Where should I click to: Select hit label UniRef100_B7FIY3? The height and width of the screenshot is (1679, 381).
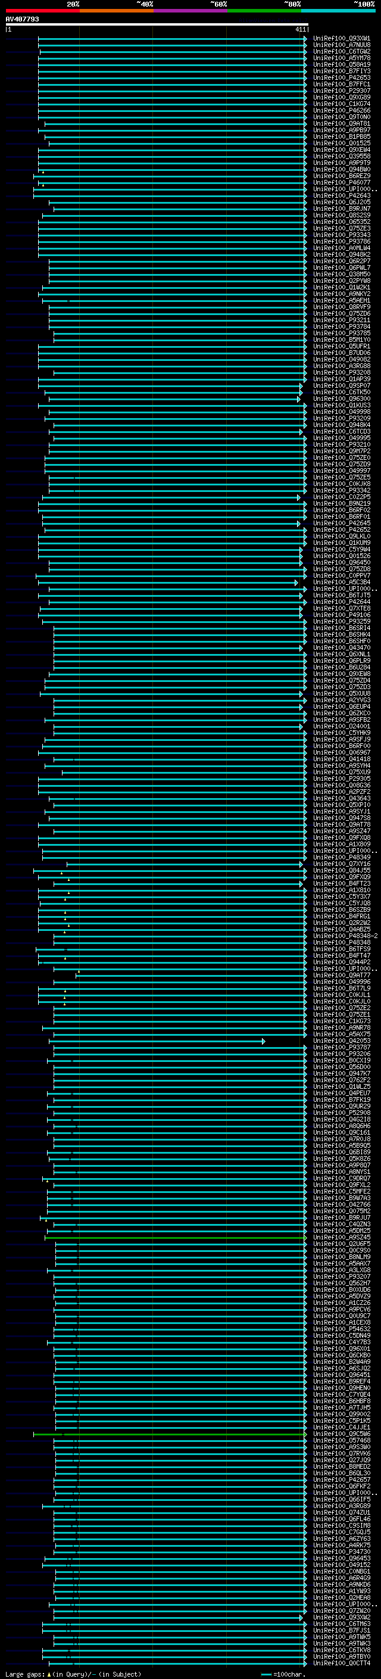[342, 71]
